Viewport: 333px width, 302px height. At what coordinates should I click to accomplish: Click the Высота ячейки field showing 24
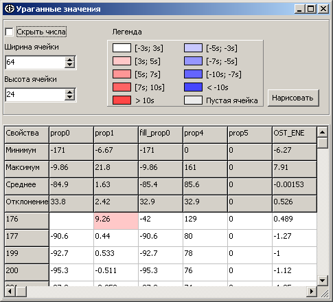click(x=35, y=94)
